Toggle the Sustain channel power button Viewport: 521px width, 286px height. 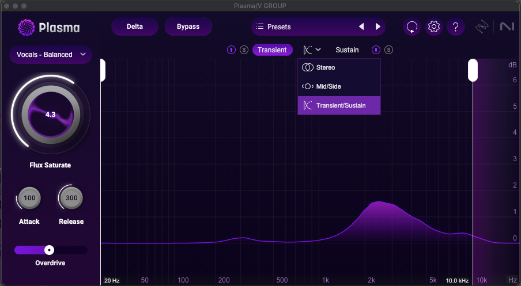coord(376,49)
